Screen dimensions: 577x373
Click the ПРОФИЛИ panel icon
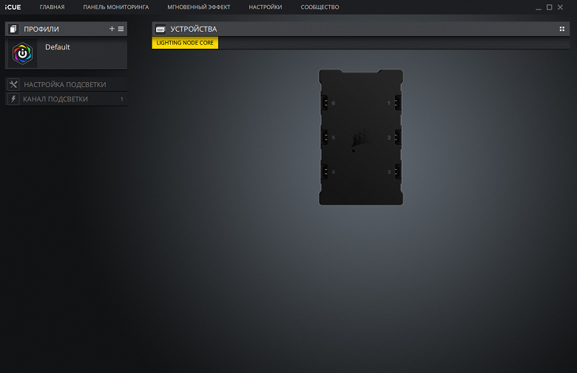[x=13, y=29]
